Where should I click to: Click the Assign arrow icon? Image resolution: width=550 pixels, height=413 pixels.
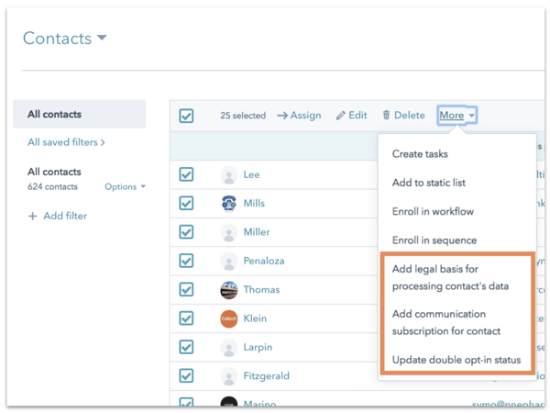click(281, 116)
